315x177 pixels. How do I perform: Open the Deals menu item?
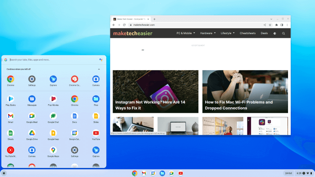click(264, 33)
